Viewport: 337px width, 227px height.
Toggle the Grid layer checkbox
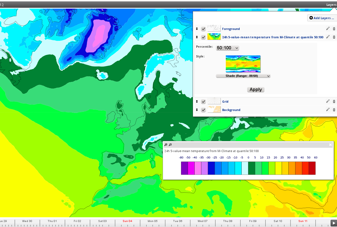204,102
